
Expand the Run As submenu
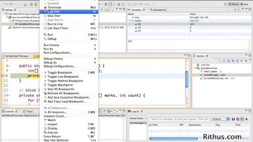pos(69,49)
